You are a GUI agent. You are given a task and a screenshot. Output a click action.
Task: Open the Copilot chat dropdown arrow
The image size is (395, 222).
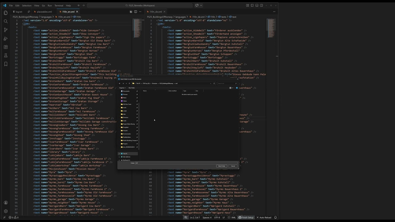click(201, 5)
